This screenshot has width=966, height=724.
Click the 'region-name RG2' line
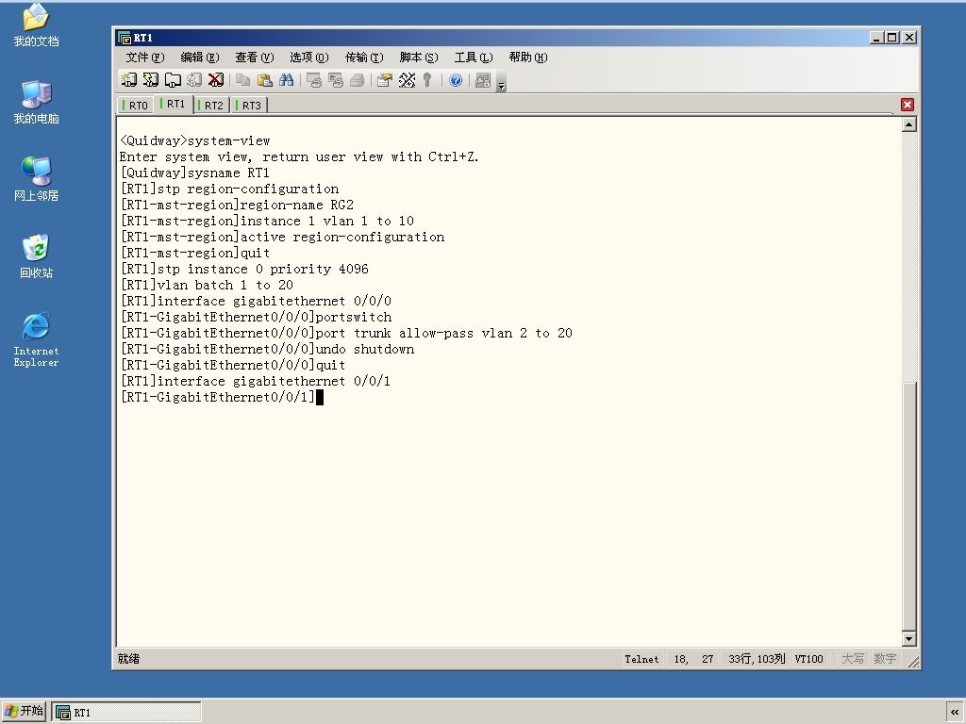237,205
